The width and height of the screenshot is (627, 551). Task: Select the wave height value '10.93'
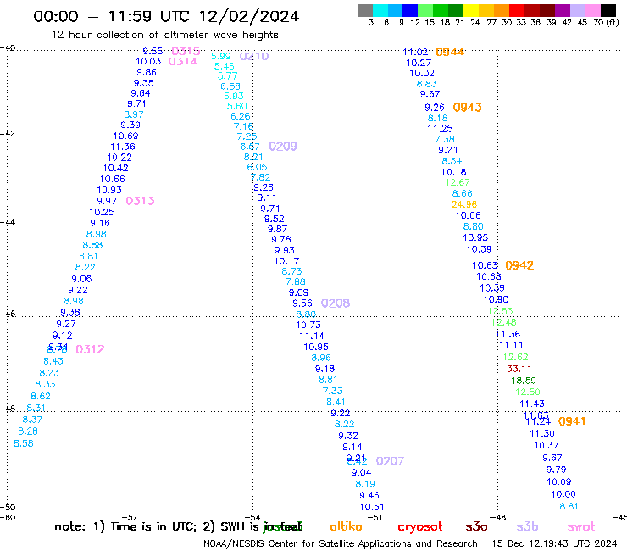[109, 190]
